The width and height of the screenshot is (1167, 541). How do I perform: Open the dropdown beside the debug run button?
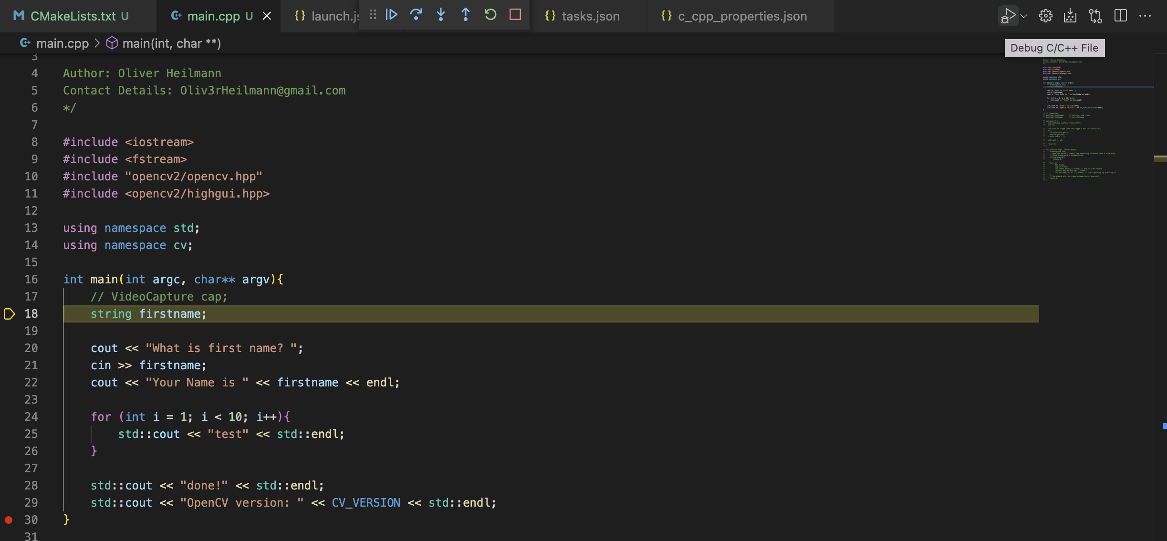1023,16
